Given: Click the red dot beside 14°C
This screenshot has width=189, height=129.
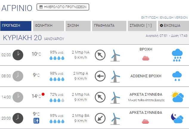Looking at the screenshot, I should (43, 95).
